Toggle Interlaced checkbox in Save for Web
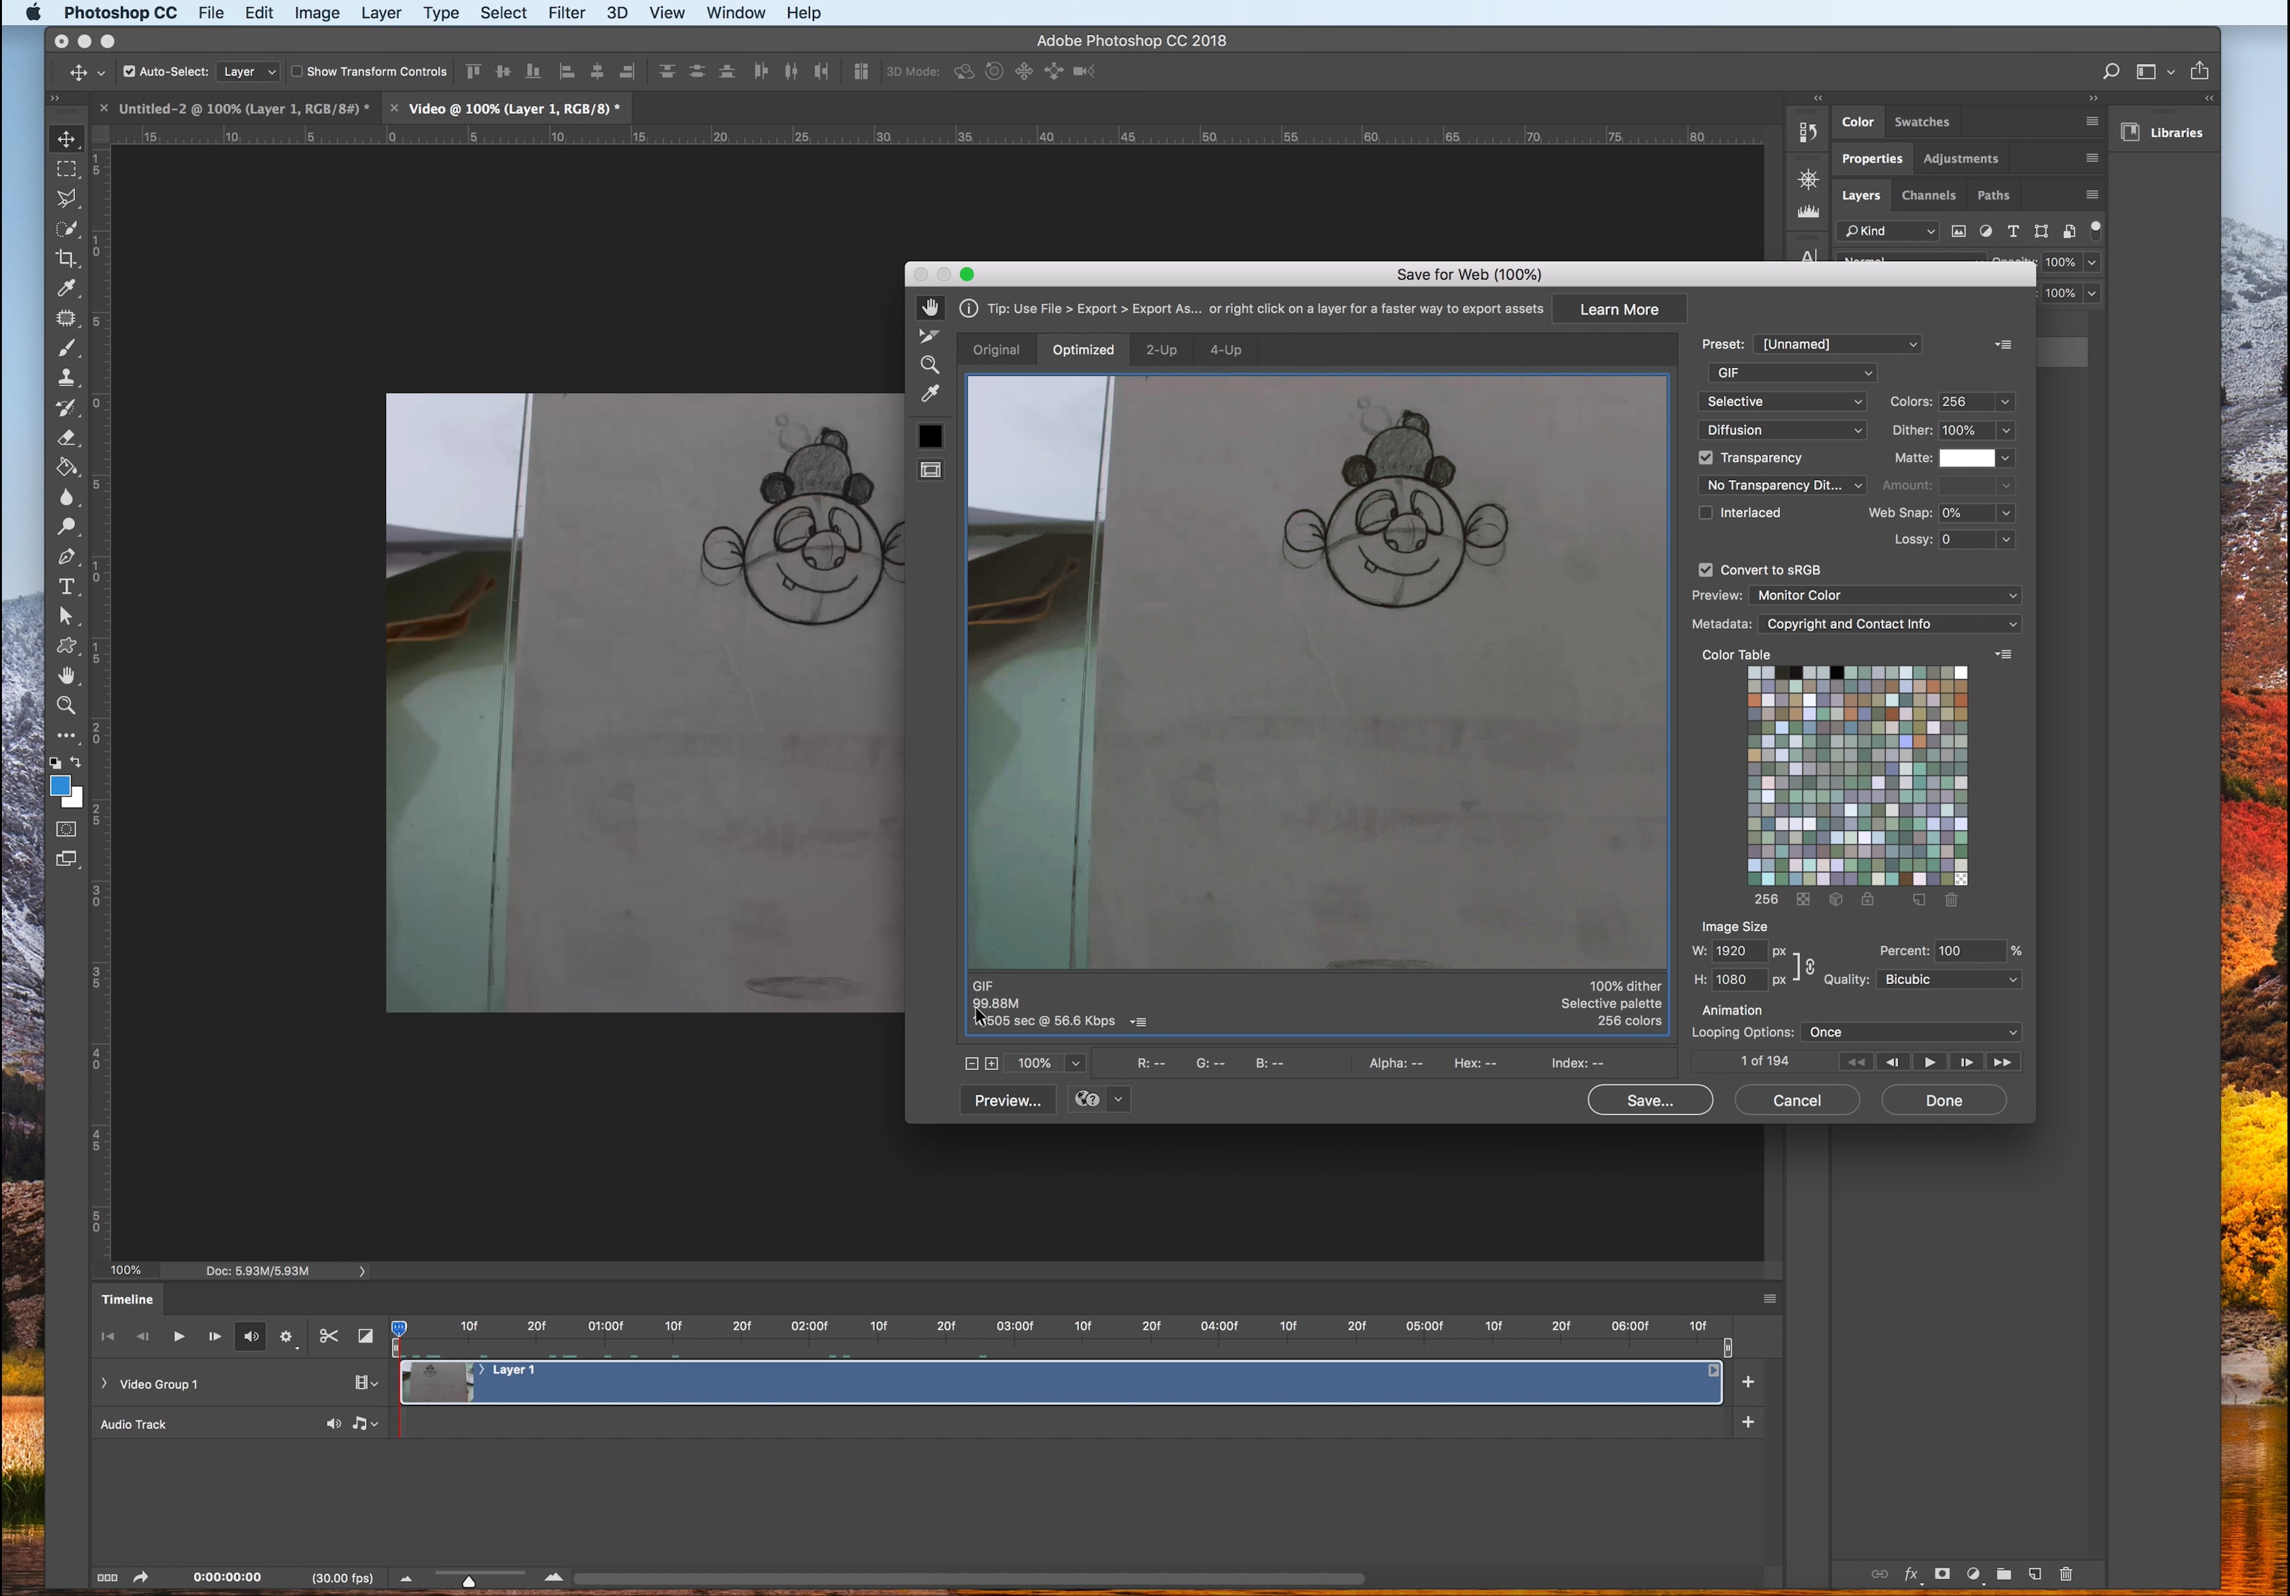 tap(1706, 511)
